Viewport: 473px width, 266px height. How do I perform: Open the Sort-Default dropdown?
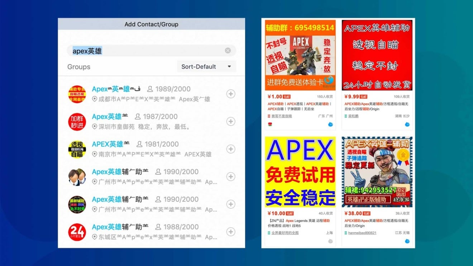click(x=206, y=67)
